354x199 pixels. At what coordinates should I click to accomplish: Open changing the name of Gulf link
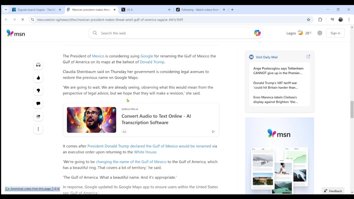(x=131, y=162)
